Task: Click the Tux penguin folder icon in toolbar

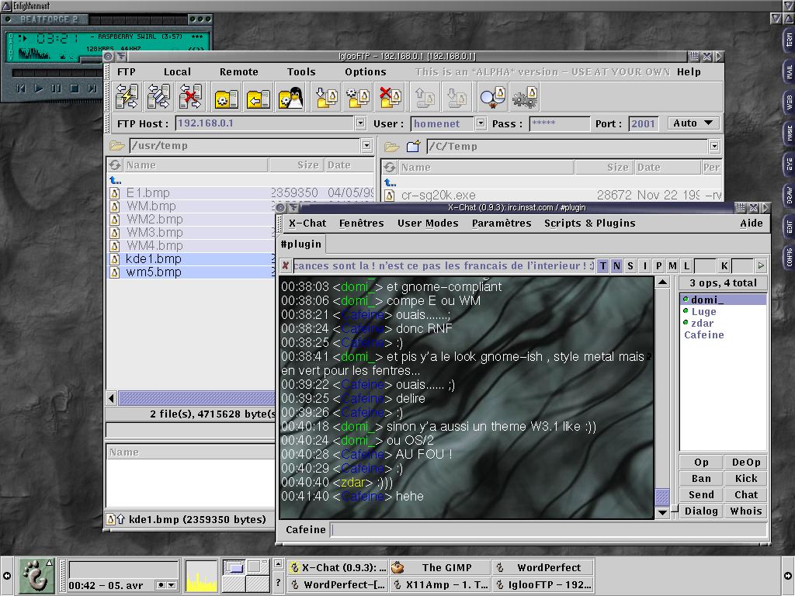Action: (x=290, y=97)
